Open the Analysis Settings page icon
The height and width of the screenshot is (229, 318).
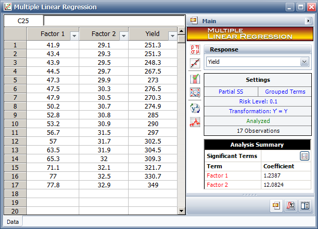click(291, 206)
